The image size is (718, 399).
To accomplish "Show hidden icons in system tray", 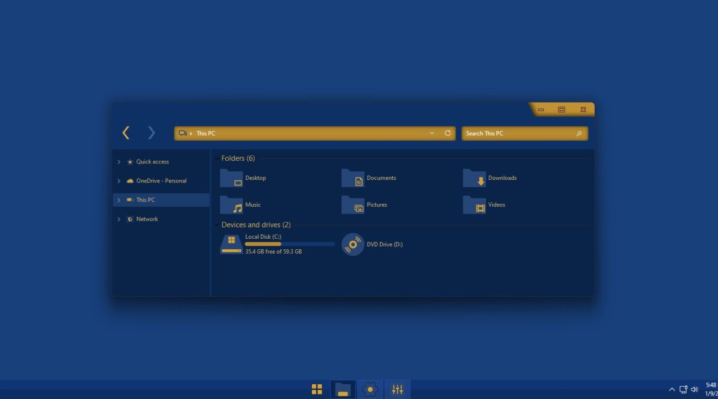I will coord(671,389).
